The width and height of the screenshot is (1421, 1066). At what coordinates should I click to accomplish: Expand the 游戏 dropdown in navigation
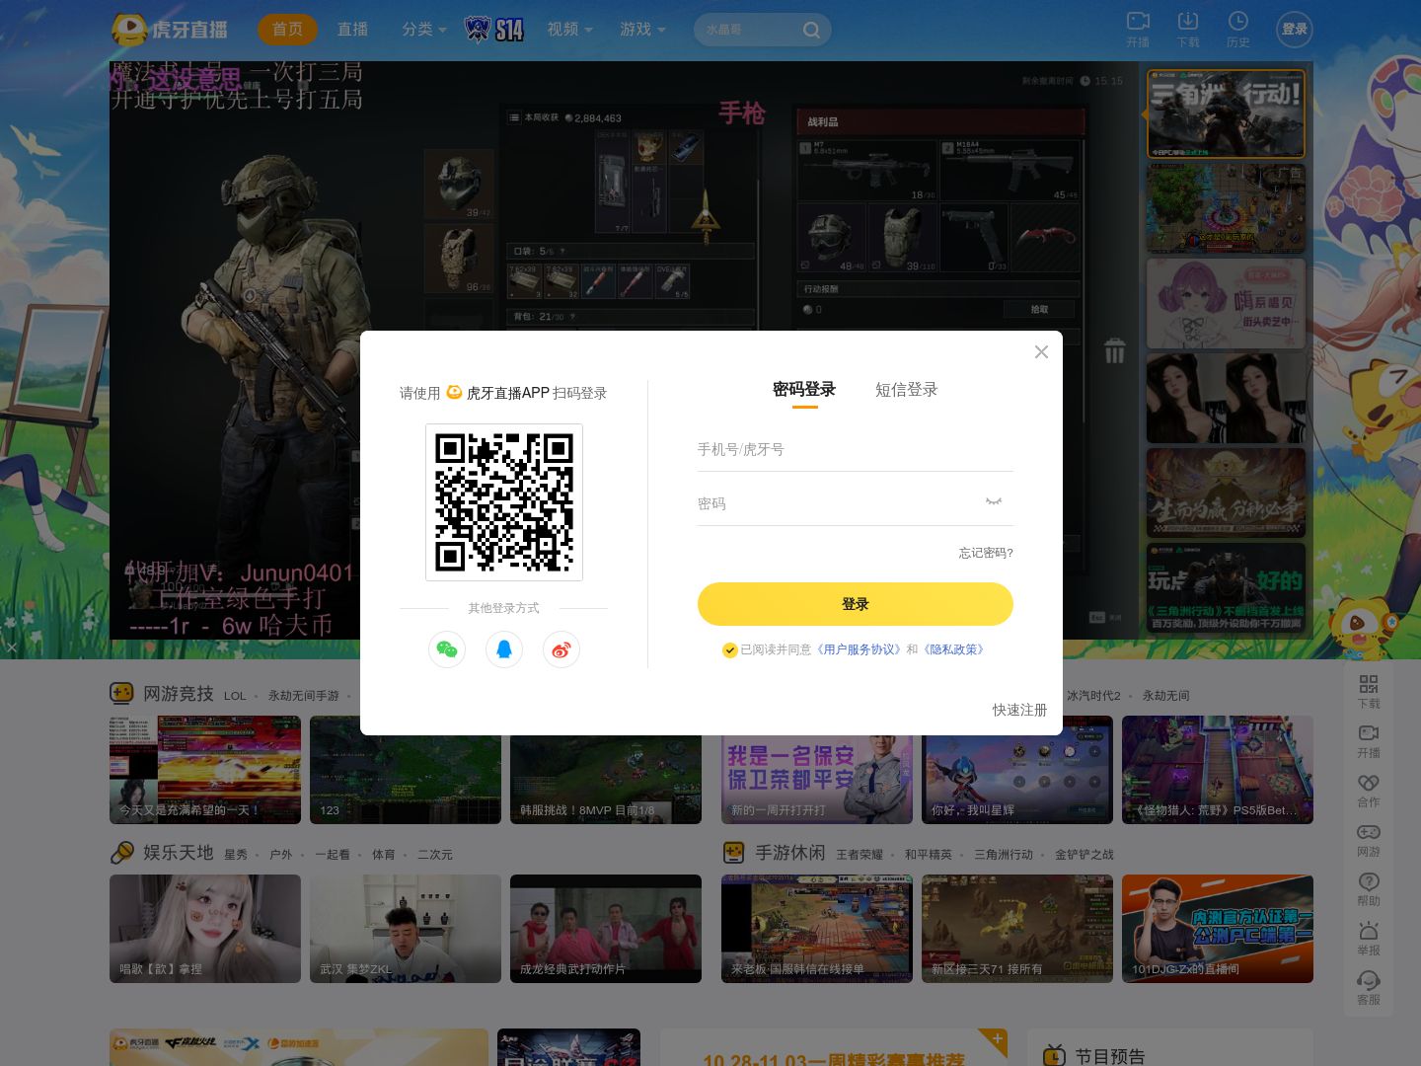[x=643, y=30]
